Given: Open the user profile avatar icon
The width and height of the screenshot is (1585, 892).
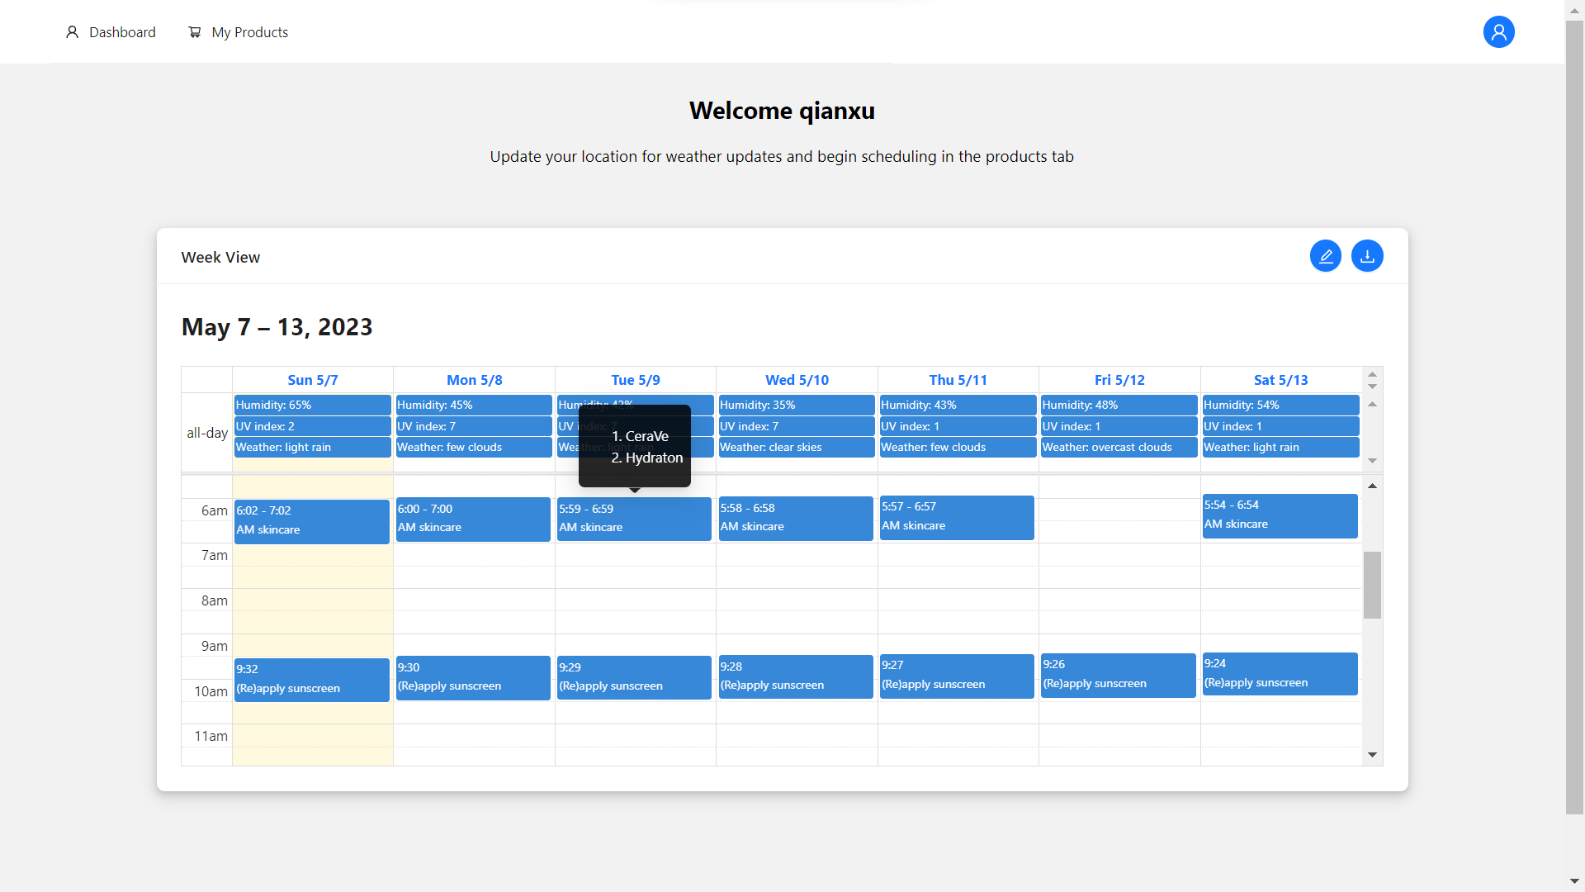Looking at the screenshot, I should click(x=1498, y=32).
